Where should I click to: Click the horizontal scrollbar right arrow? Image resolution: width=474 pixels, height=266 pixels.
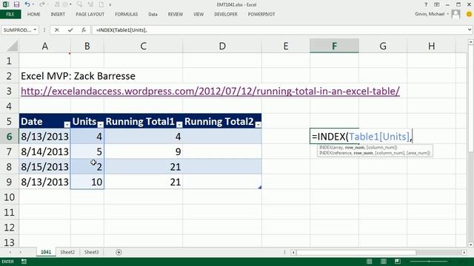[x=464, y=252]
